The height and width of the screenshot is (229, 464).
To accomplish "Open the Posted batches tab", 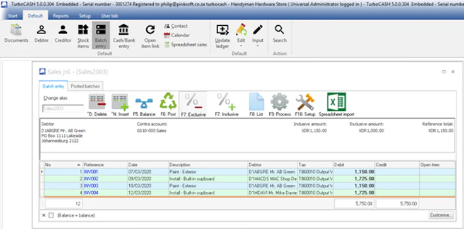I will [x=85, y=86].
